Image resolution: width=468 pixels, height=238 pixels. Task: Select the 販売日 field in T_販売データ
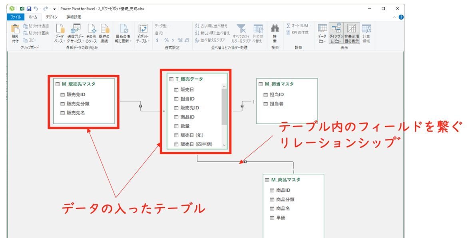184,89
